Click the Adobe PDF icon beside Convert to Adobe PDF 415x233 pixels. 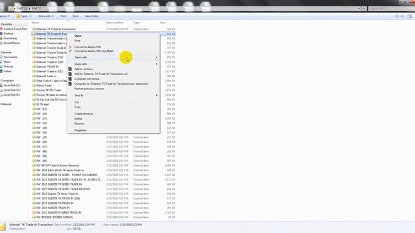(x=70, y=47)
